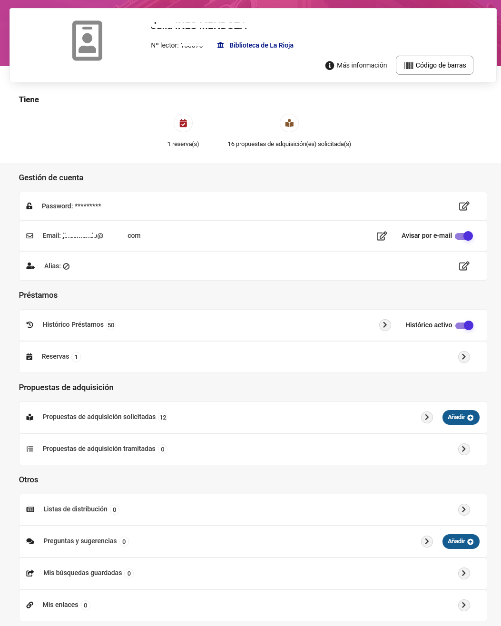Image resolution: width=501 pixels, height=626 pixels.
Task: Open the Listas de distribución chevron
Action: [464, 509]
